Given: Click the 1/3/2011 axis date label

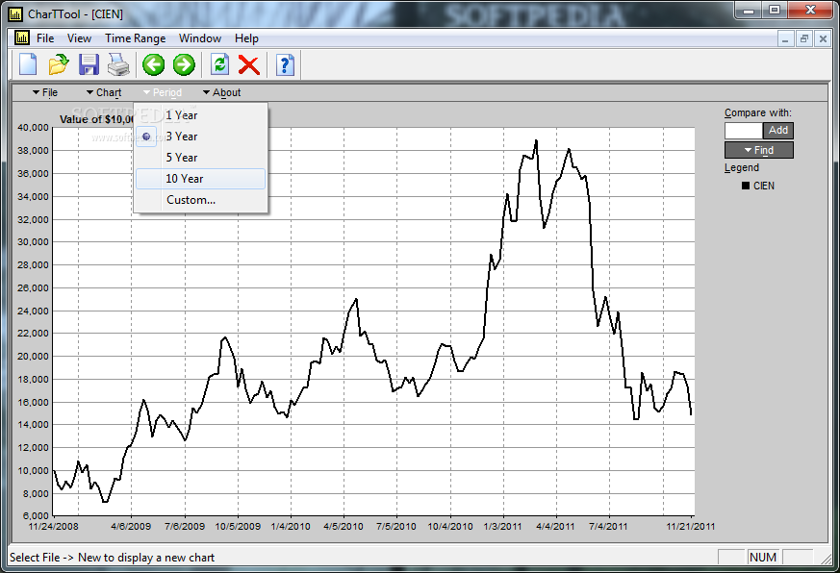Looking at the screenshot, I should point(502,527).
